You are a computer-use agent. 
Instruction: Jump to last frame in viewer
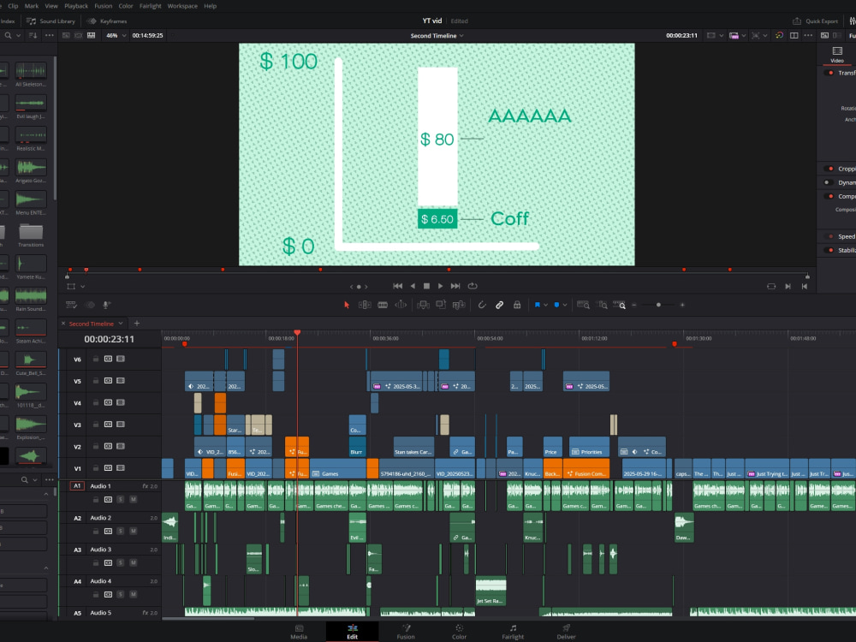pyautogui.click(x=455, y=286)
